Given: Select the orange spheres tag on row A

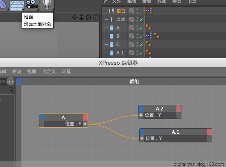Looking at the screenshot, I should pos(148,27).
